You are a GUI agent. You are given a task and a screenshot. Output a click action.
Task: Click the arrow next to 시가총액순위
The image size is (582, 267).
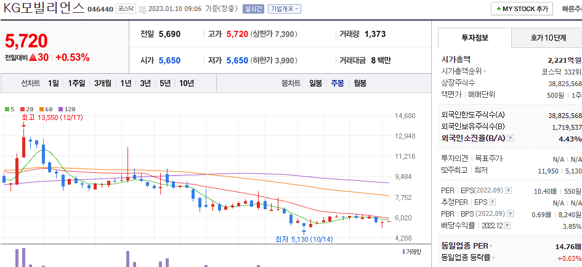(484, 71)
